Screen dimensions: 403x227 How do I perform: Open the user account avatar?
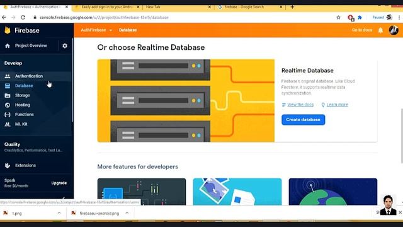pyautogui.click(x=394, y=30)
